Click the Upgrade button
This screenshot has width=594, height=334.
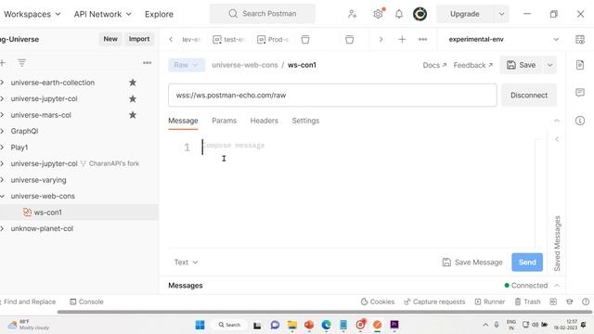click(465, 14)
